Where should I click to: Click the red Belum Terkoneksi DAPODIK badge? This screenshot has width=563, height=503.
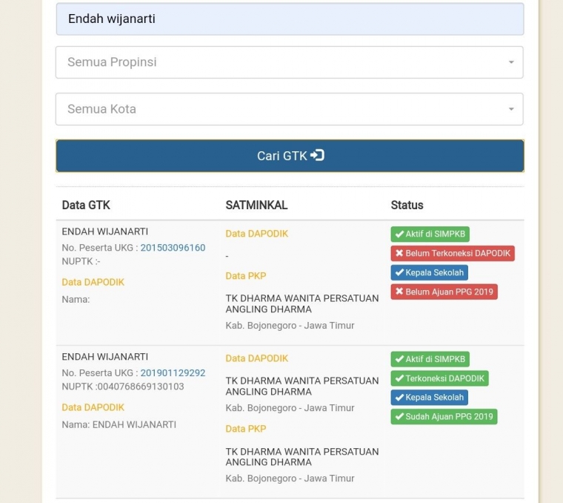tap(453, 254)
